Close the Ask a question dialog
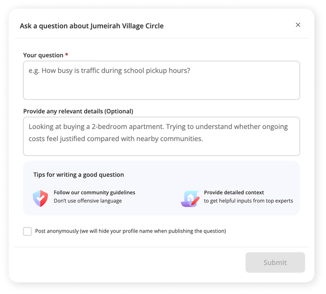326x294 pixels. tap(298, 25)
